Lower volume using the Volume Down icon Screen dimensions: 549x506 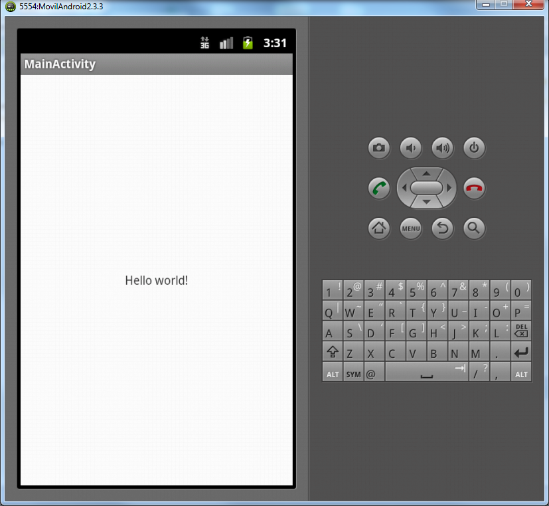410,148
